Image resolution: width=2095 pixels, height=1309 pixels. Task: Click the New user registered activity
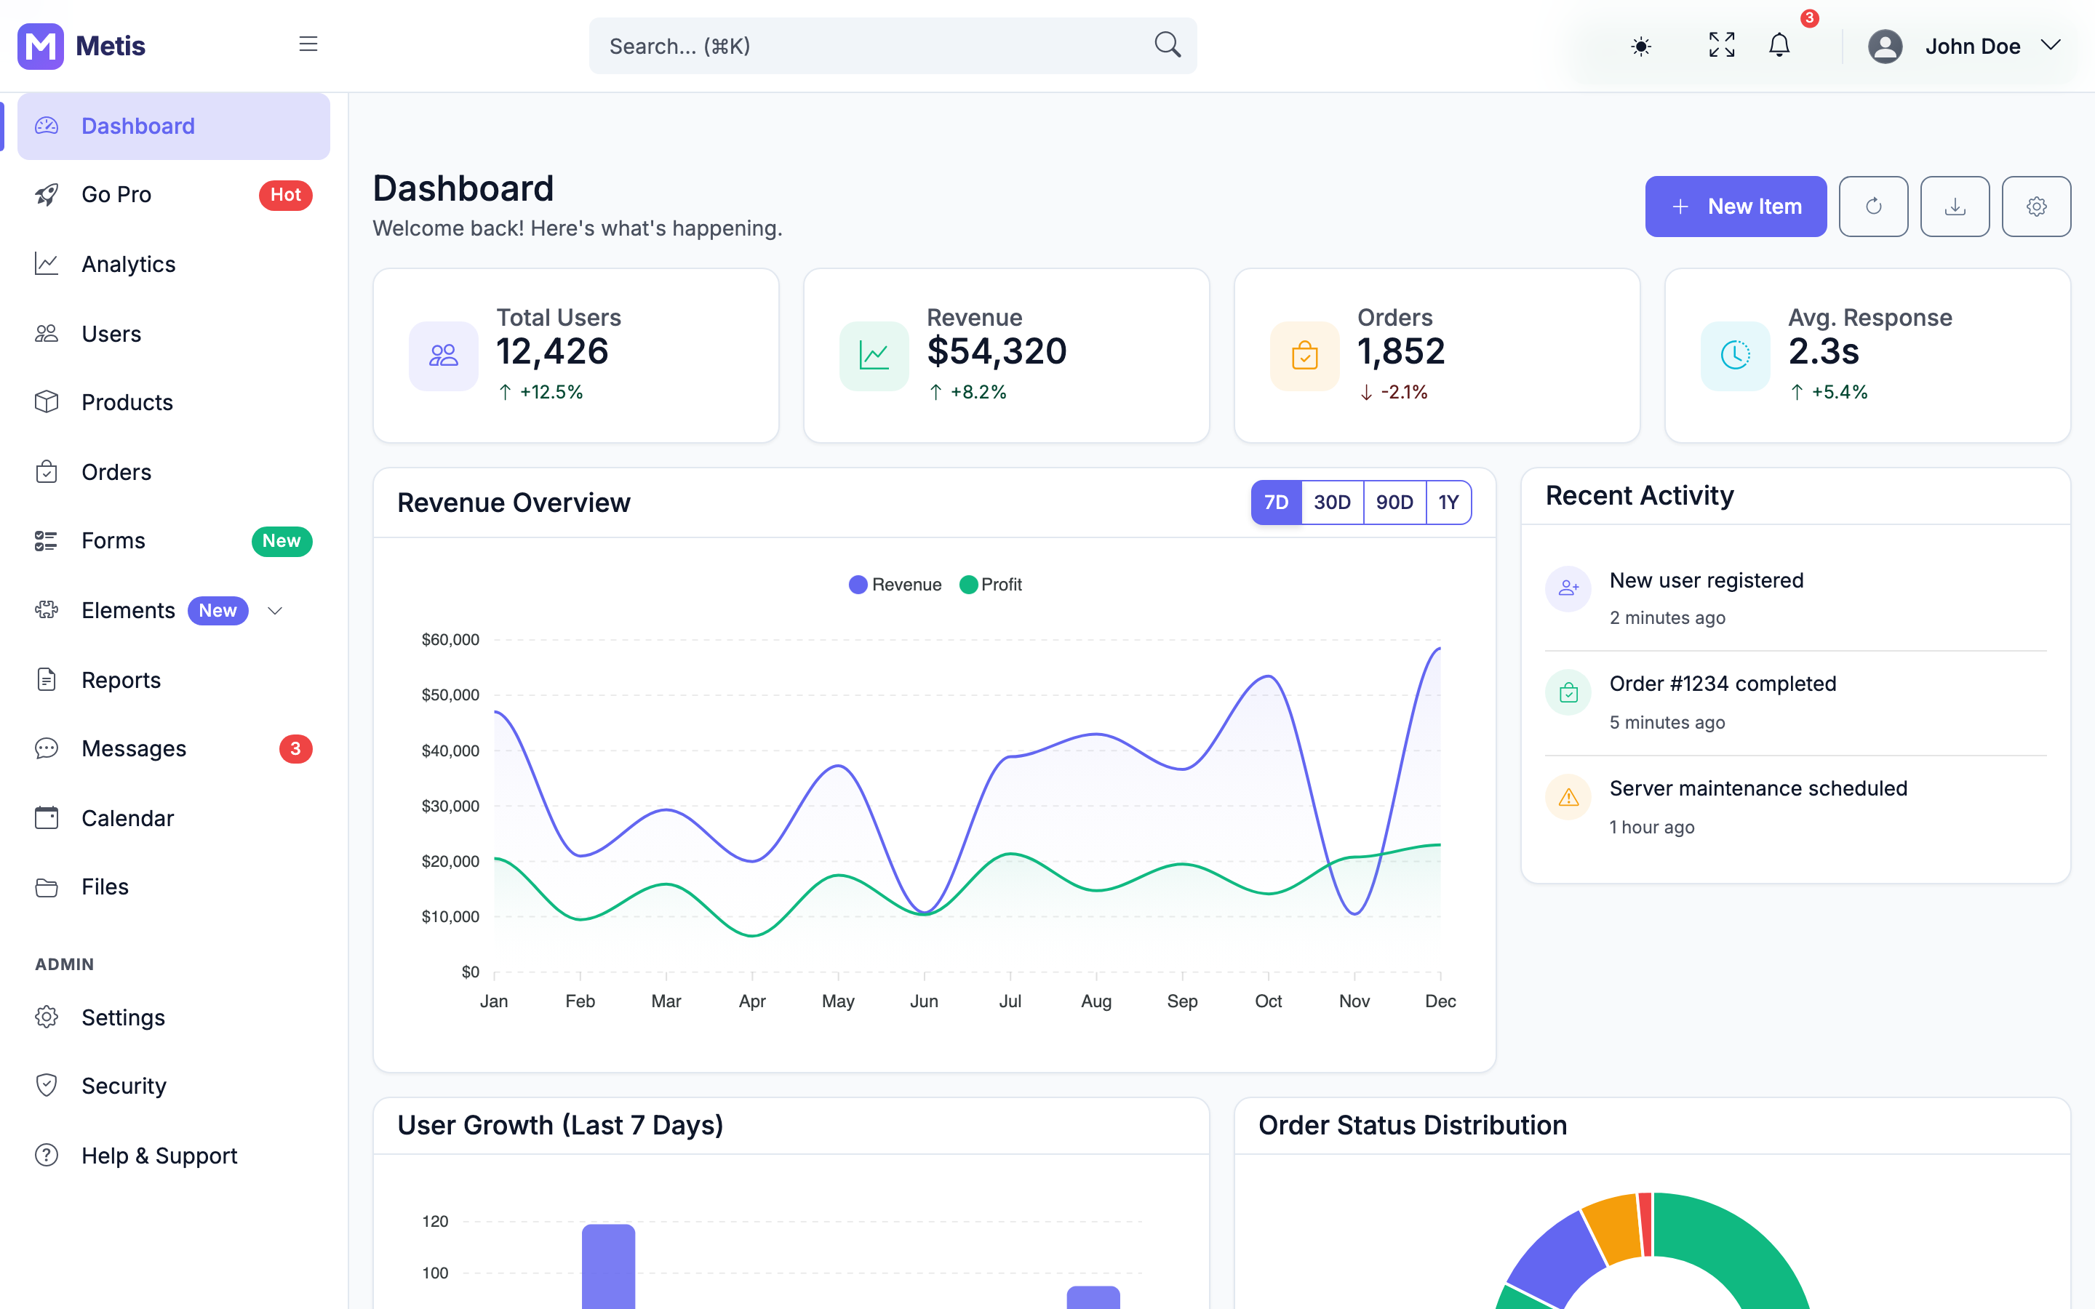(1795, 599)
